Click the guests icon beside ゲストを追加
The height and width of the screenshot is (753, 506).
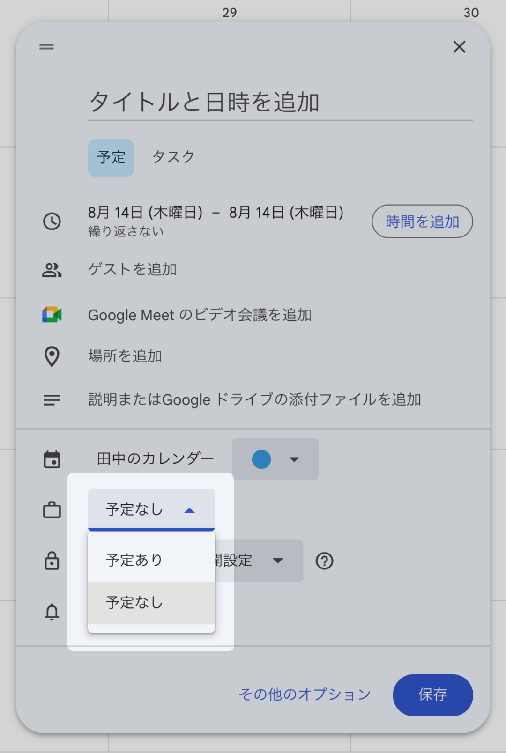click(x=52, y=269)
